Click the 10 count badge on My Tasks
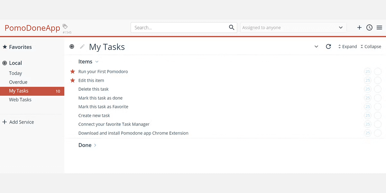The width and height of the screenshot is (386, 193). point(58,91)
